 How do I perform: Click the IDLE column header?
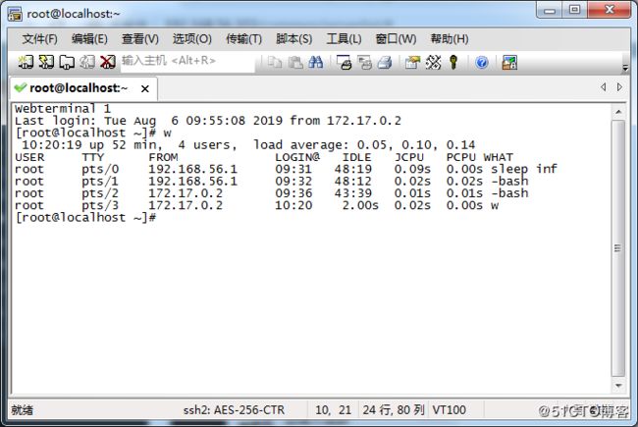pos(356,157)
